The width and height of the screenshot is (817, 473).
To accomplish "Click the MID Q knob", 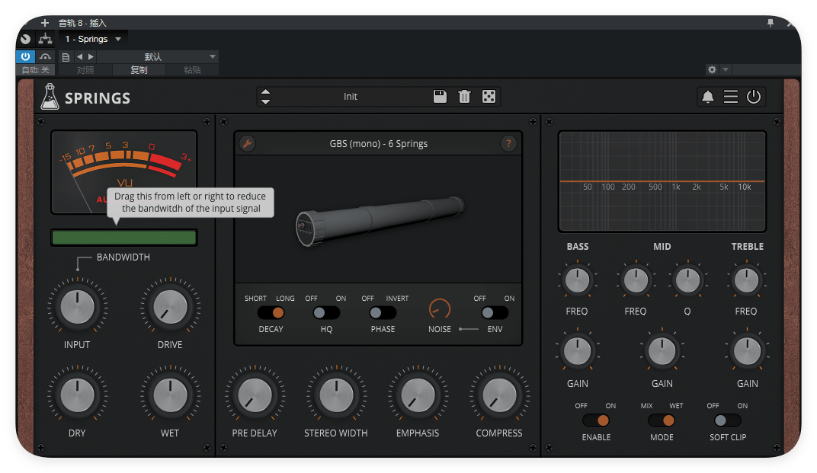I will coord(687,281).
